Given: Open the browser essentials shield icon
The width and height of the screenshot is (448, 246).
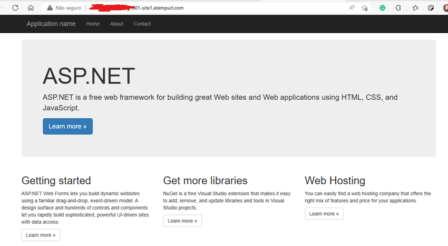Looking at the screenshot, I should pos(431,8).
